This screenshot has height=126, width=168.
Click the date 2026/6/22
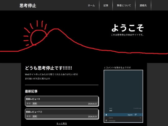92,104
